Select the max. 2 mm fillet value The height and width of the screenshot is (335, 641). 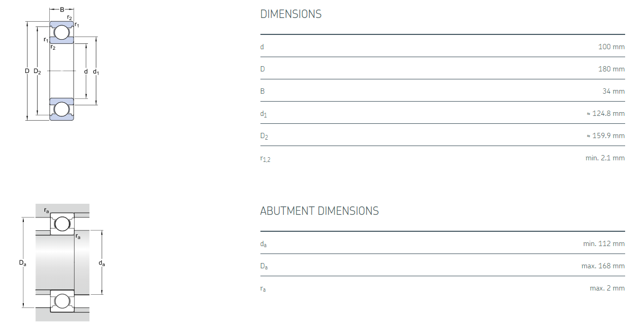607,288
